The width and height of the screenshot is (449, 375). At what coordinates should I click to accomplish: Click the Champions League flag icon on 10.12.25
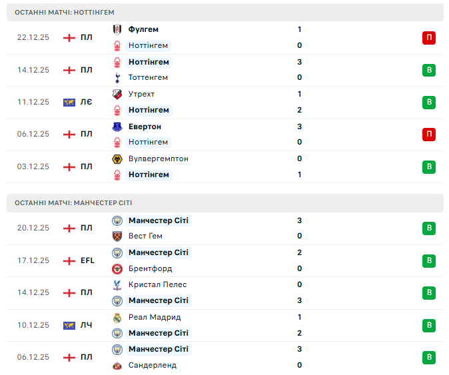(x=69, y=325)
